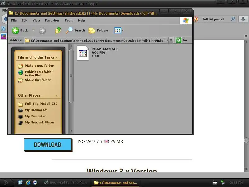Image resolution: width=249 pixels, height=187 pixels.
Task: Click Share this folder
Action: (x=38, y=80)
